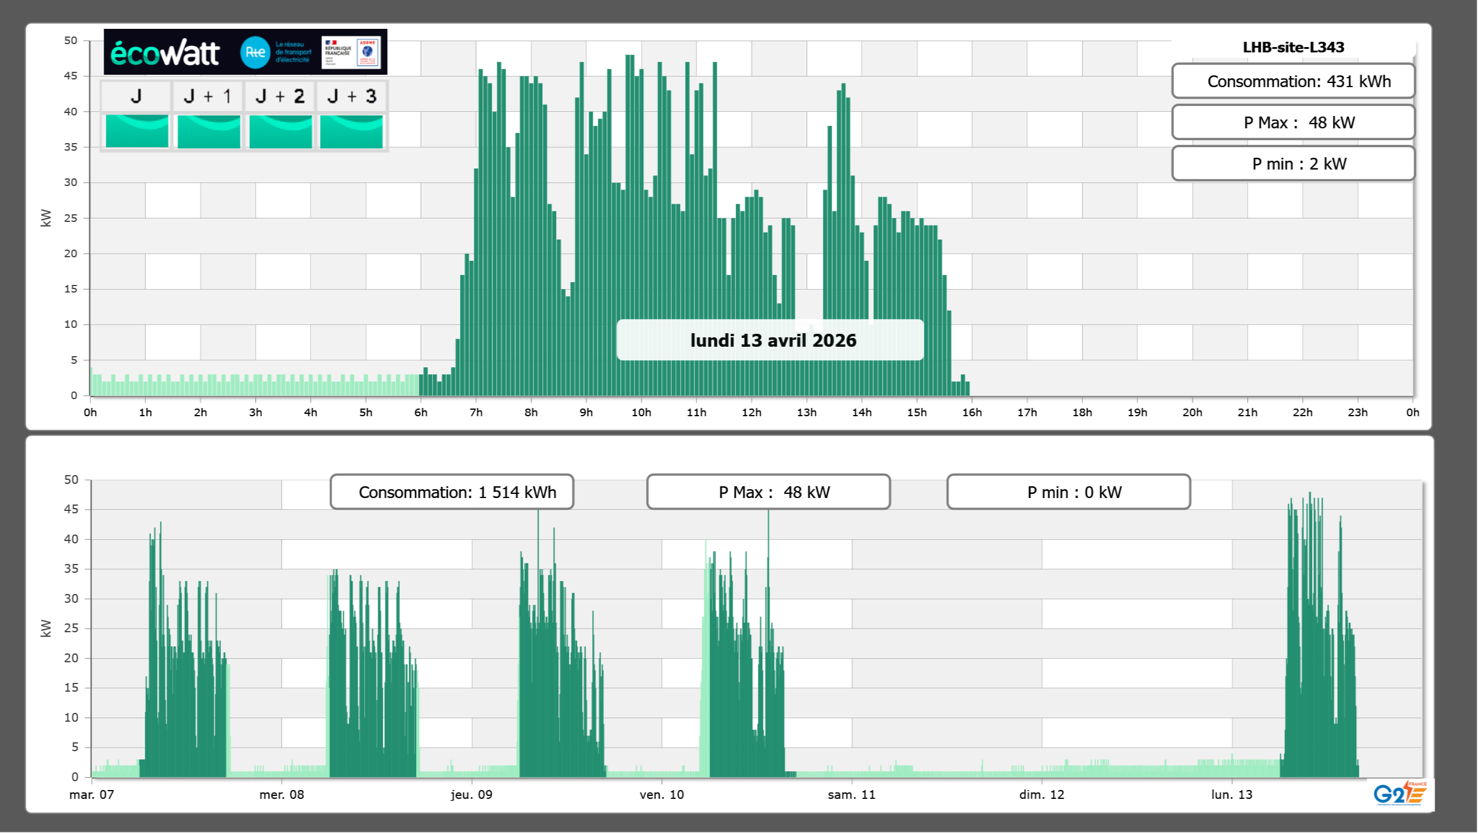Click the Rte round blue logo
1478x833 pixels.
pyautogui.click(x=255, y=52)
